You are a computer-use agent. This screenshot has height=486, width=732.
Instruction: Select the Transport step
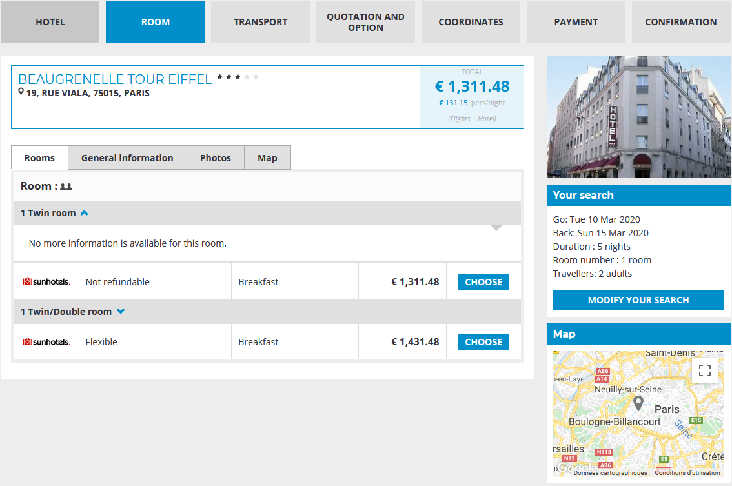pyautogui.click(x=260, y=22)
